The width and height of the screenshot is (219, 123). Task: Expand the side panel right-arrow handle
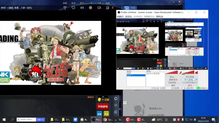[x=120, y=109]
